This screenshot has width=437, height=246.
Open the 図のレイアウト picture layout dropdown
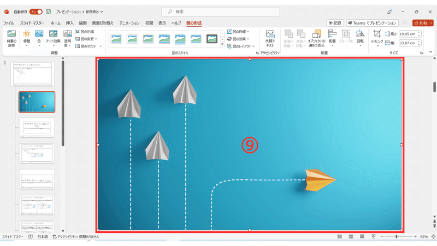pyautogui.click(x=241, y=46)
